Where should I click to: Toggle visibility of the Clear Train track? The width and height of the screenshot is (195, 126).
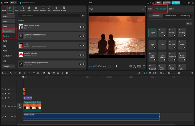pos(9,98)
